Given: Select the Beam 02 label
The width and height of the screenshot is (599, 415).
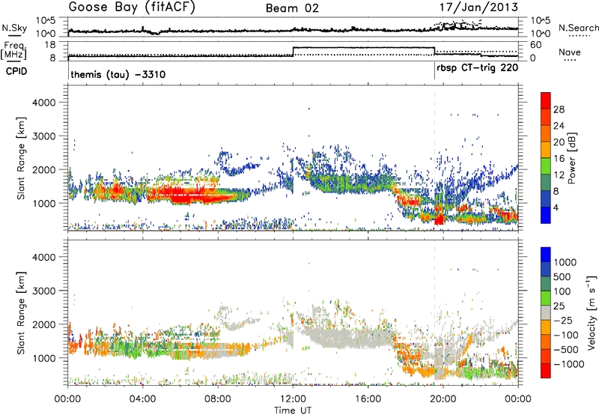Looking at the screenshot, I should [x=292, y=8].
